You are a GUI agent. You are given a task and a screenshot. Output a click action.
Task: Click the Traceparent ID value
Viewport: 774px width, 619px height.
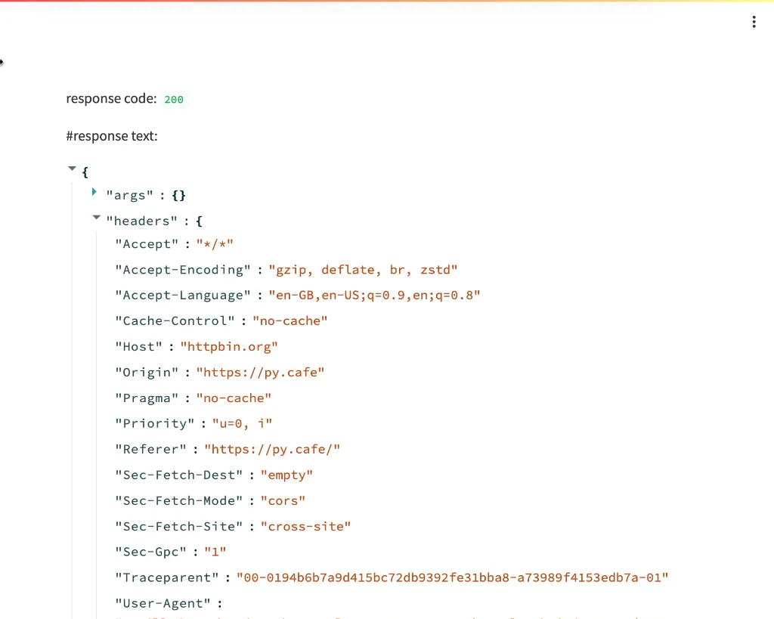(x=453, y=578)
